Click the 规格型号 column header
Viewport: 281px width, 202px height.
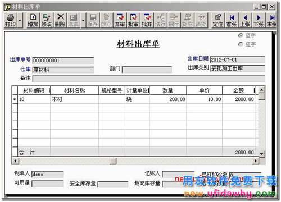pyautogui.click(x=112, y=90)
